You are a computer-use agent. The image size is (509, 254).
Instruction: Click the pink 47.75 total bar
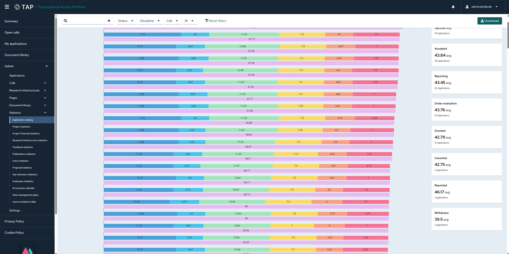(x=251, y=39)
